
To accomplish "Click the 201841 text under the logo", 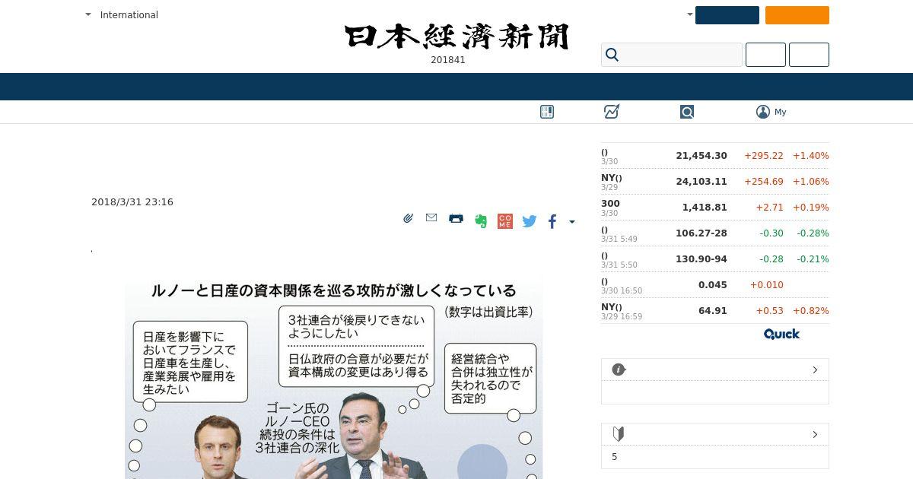I will click(x=448, y=60).
